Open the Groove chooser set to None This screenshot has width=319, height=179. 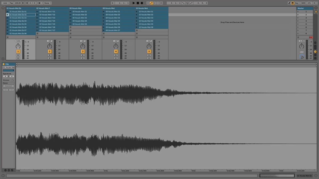(9, 83)
